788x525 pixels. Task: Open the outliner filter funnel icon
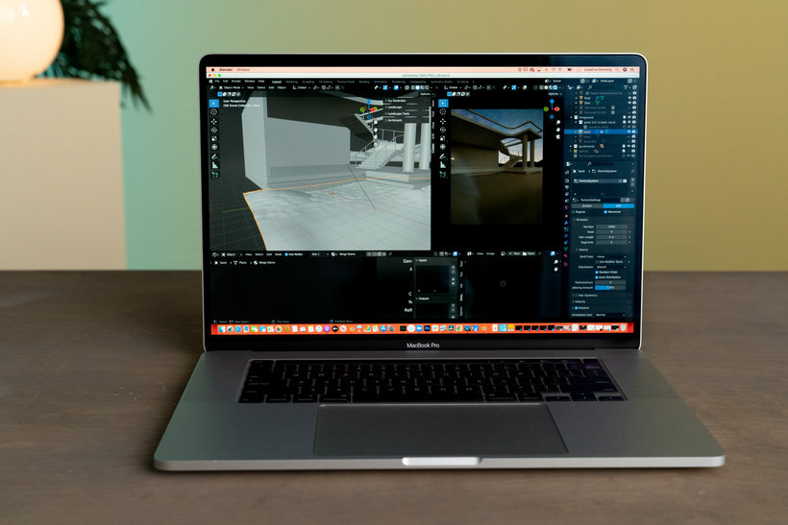tap(626, 87)
